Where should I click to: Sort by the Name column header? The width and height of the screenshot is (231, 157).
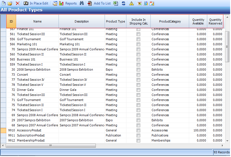coord(37,21)
